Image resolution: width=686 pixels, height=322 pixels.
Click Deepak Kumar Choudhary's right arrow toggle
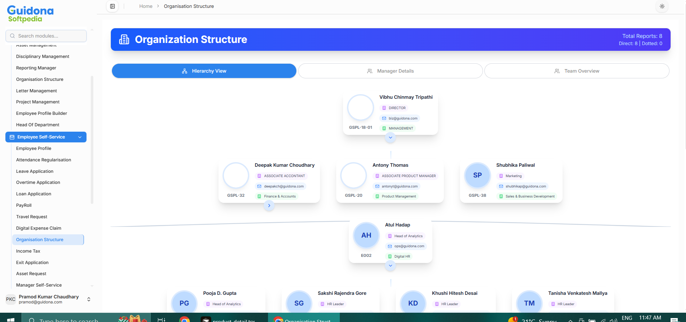click(269, 205)
